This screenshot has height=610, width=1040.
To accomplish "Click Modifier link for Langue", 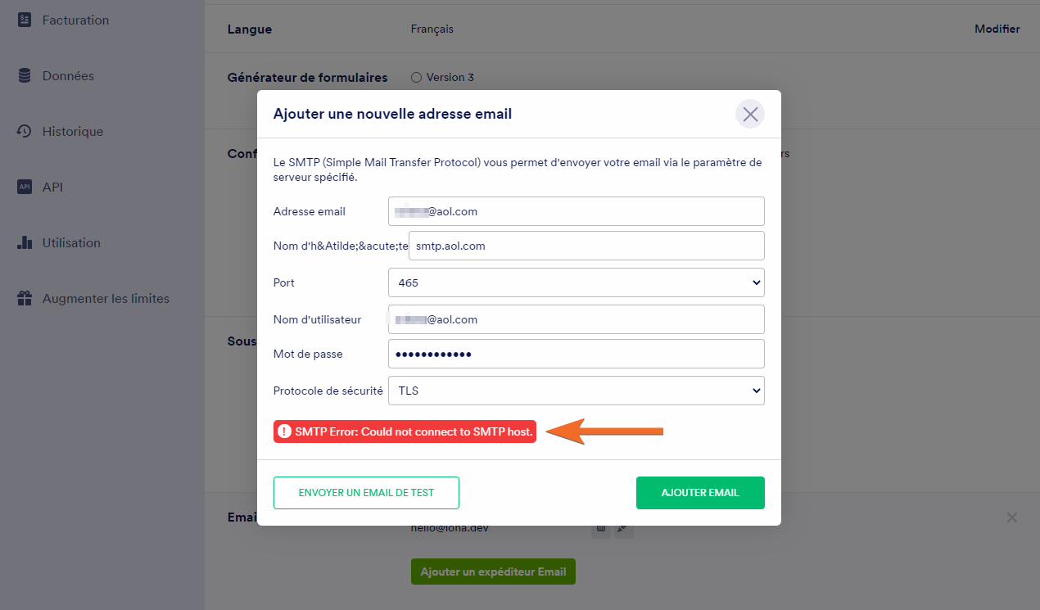I will click(997, 29).
